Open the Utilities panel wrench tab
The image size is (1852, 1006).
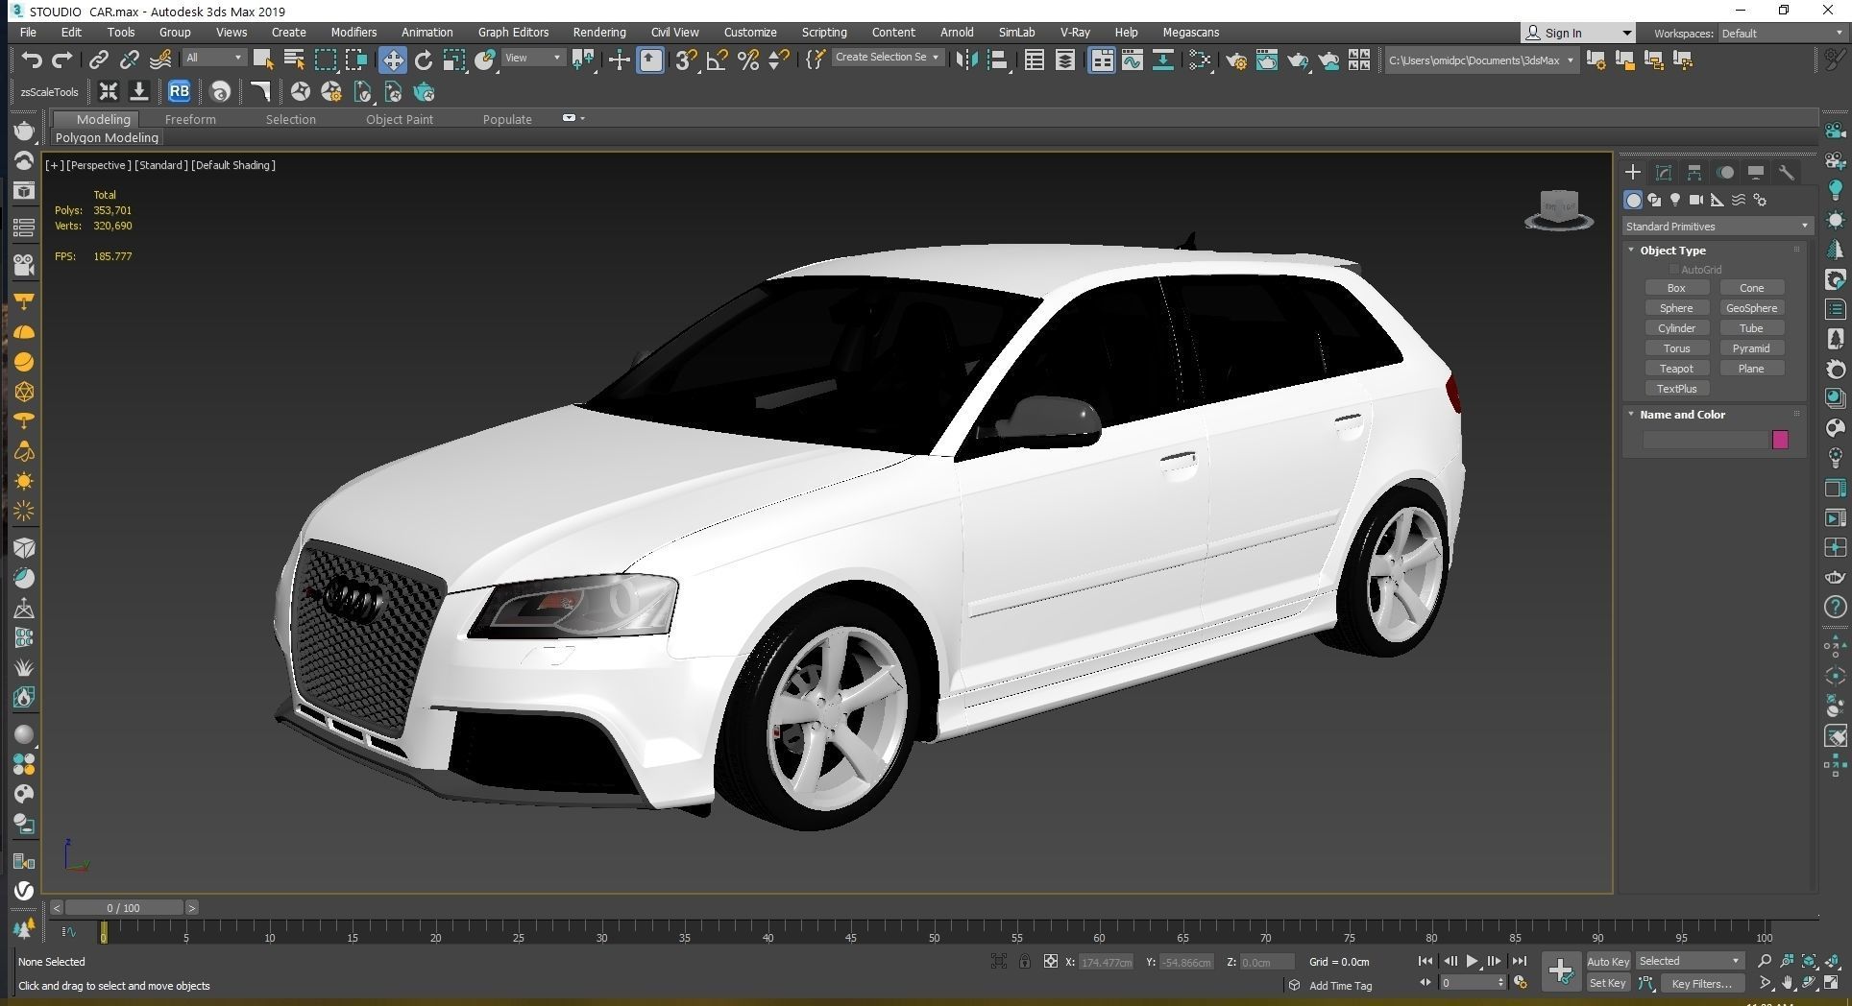coord(1787,173)
